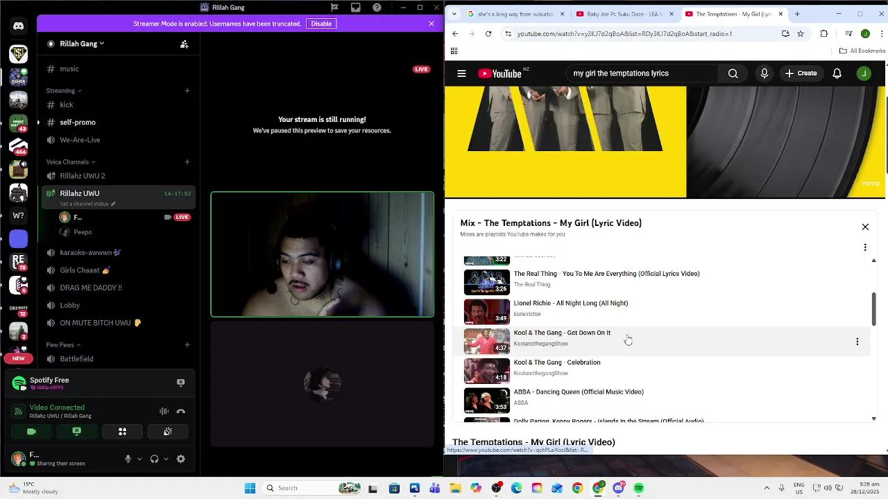Mute microphone in Discord user panel
Image resolution: width=888 pixels, height=499 pixels.
[128, 459]
